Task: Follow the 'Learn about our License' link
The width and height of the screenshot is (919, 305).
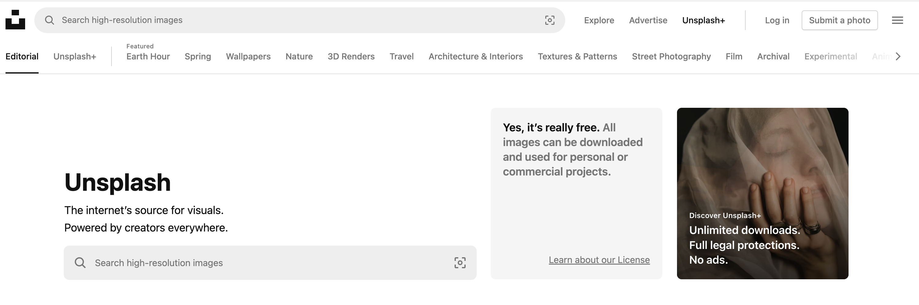Action: tap(599, 260)
